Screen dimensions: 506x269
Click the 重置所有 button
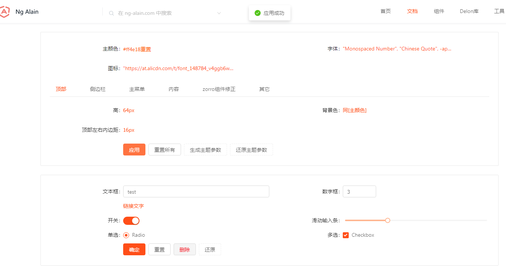164,149
